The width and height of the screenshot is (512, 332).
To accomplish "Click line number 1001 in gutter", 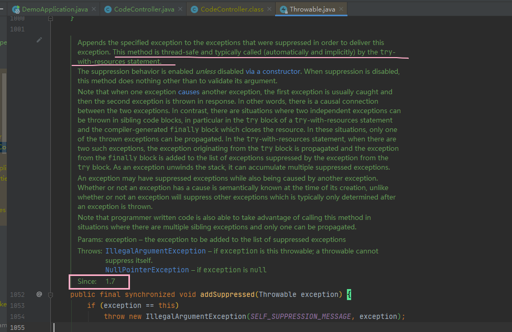I will coord(17,29).
